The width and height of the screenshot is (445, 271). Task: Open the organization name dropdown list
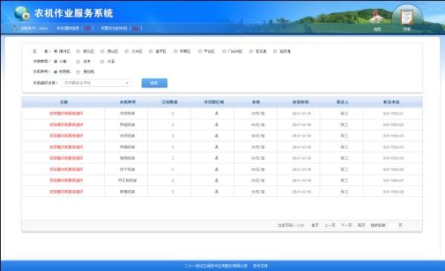click(96, 83)
